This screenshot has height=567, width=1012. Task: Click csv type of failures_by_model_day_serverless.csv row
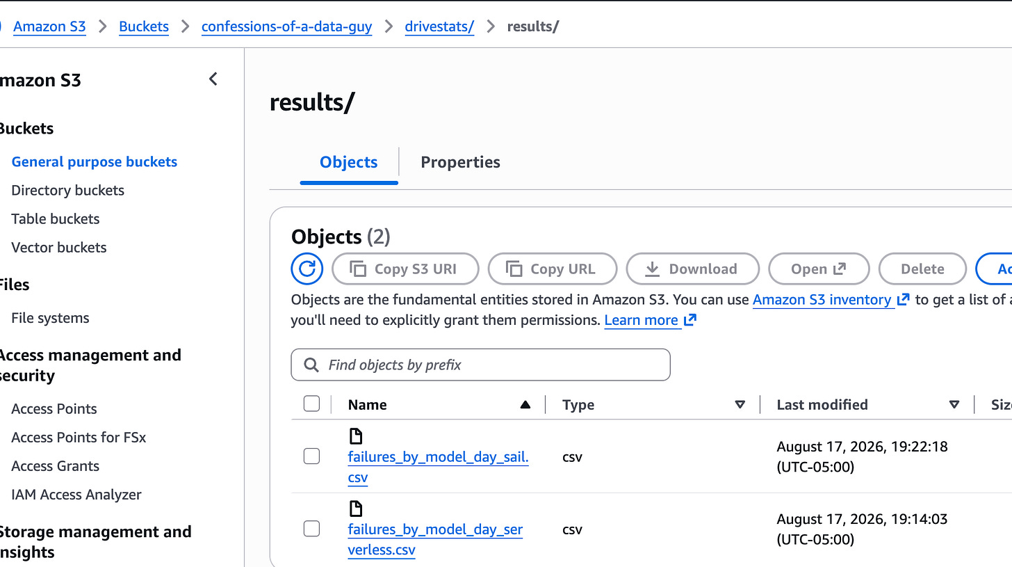(572, 529)
